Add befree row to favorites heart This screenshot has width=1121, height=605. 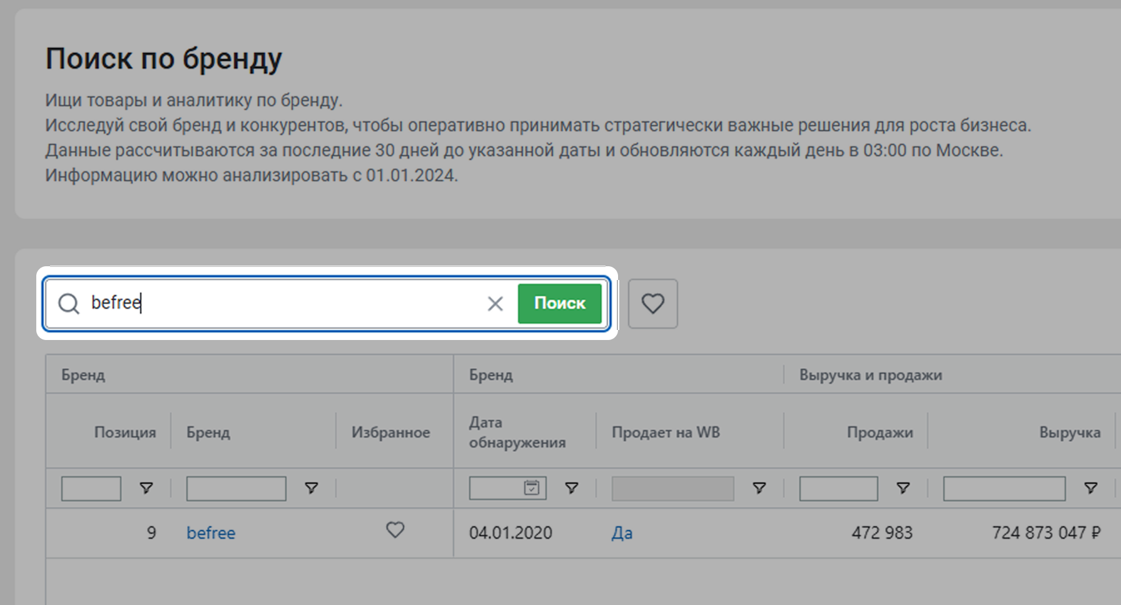coord(395,530)
